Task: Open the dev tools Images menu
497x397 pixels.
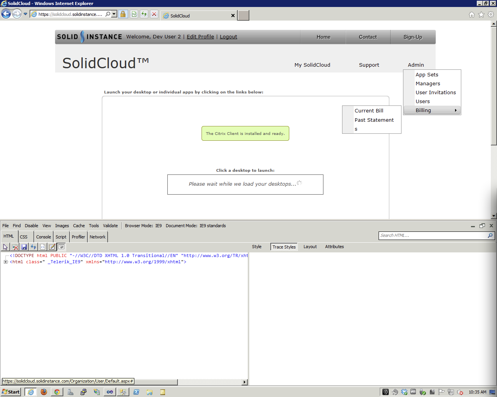Action: tap(62, 226)
